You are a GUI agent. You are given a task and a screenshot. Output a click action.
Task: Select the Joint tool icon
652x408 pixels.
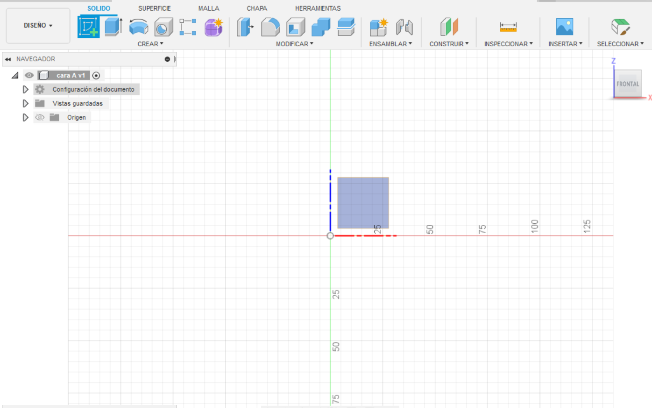[x=404, y=27]
